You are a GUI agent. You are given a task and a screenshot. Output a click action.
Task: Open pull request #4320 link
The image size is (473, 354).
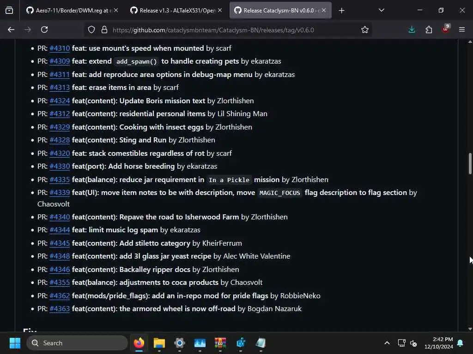click(x=60, y=153)
